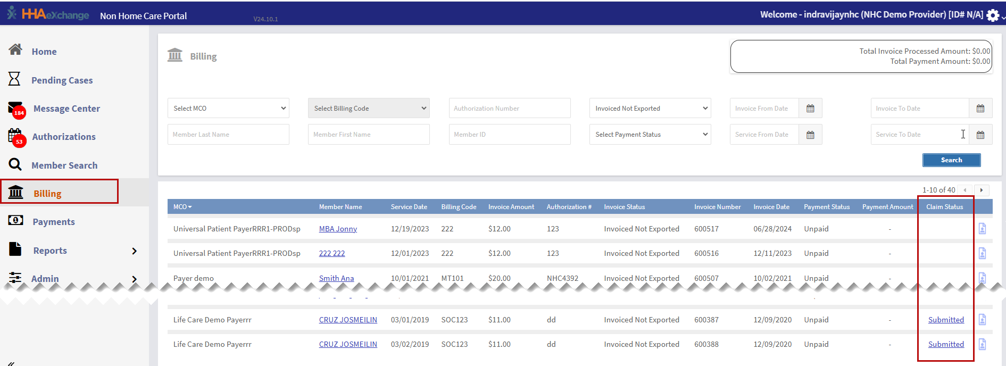Open the document icon for invoice 600387

pos(983,320)
